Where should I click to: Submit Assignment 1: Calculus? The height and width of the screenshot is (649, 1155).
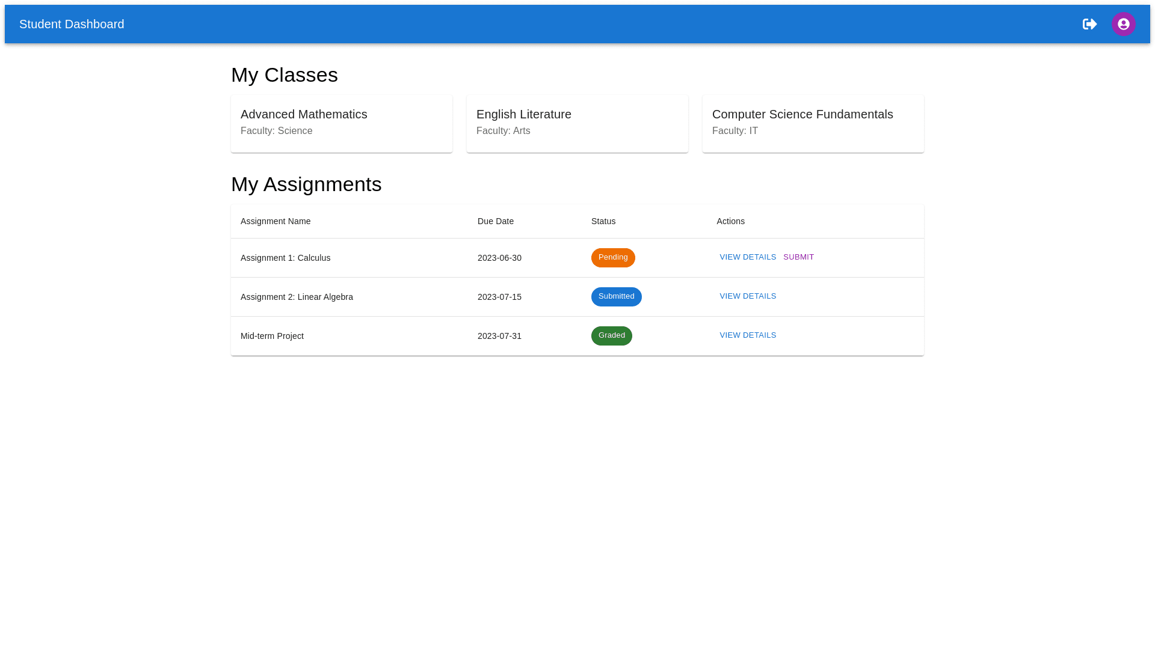(x=798, y=257)
